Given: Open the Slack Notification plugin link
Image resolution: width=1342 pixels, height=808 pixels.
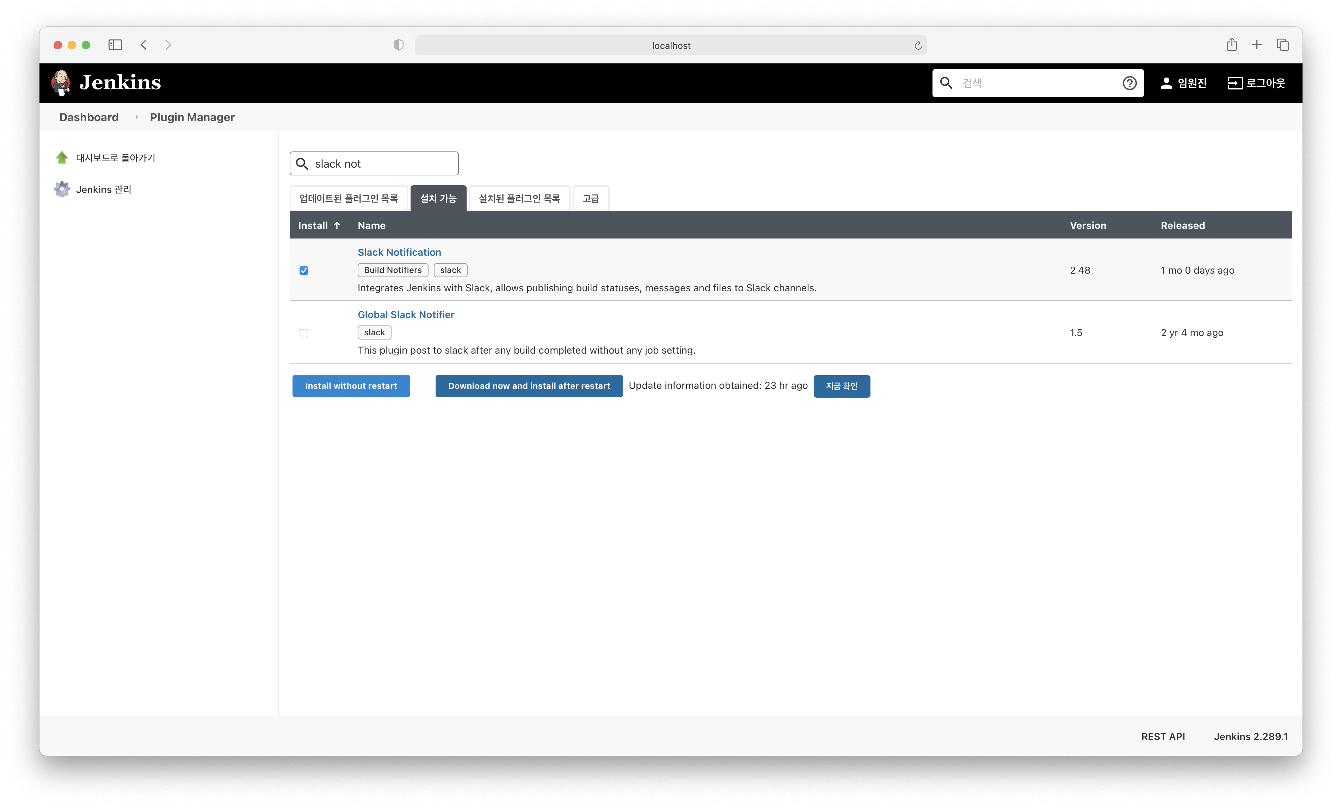Looking at the screenshot, I should (x=399, y=252).
